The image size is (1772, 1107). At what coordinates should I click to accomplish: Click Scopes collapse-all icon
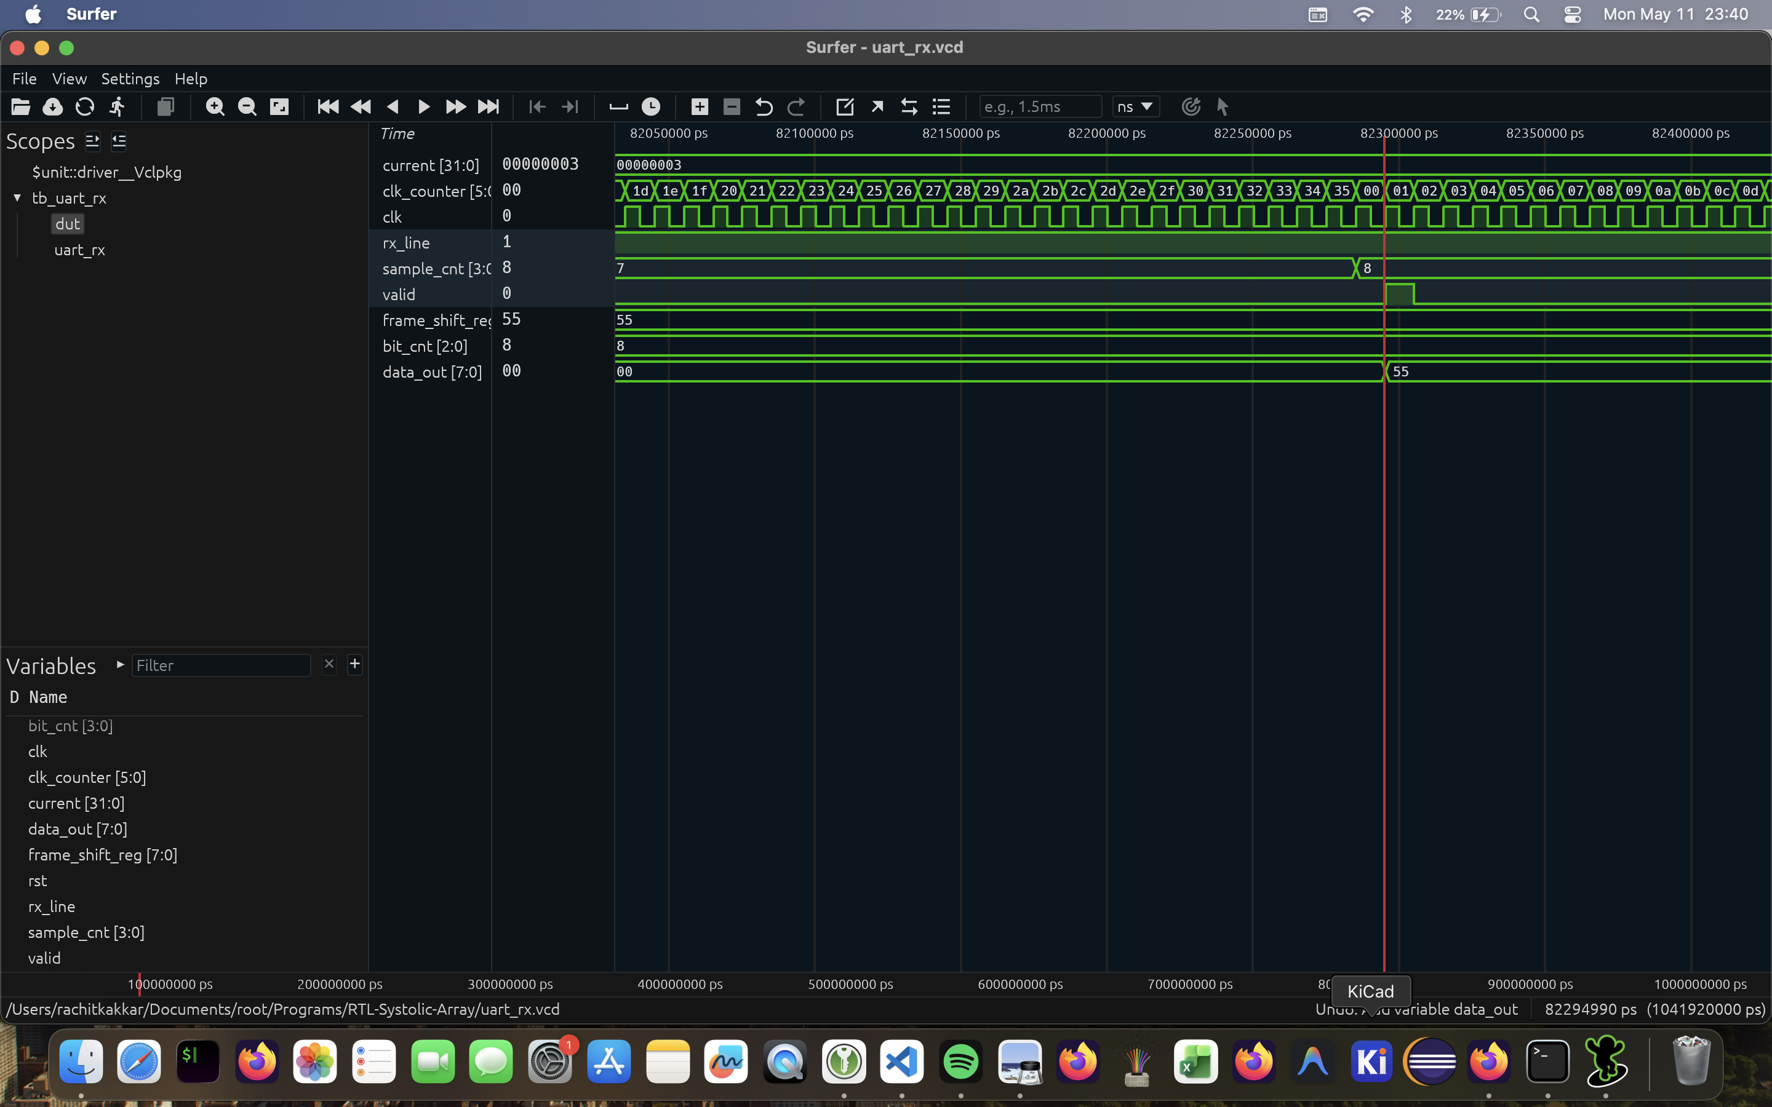click(x=119, y=141)
